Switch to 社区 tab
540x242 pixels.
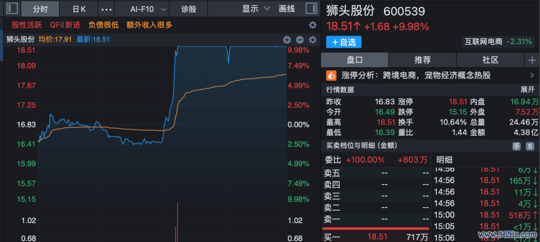[490, 60]
